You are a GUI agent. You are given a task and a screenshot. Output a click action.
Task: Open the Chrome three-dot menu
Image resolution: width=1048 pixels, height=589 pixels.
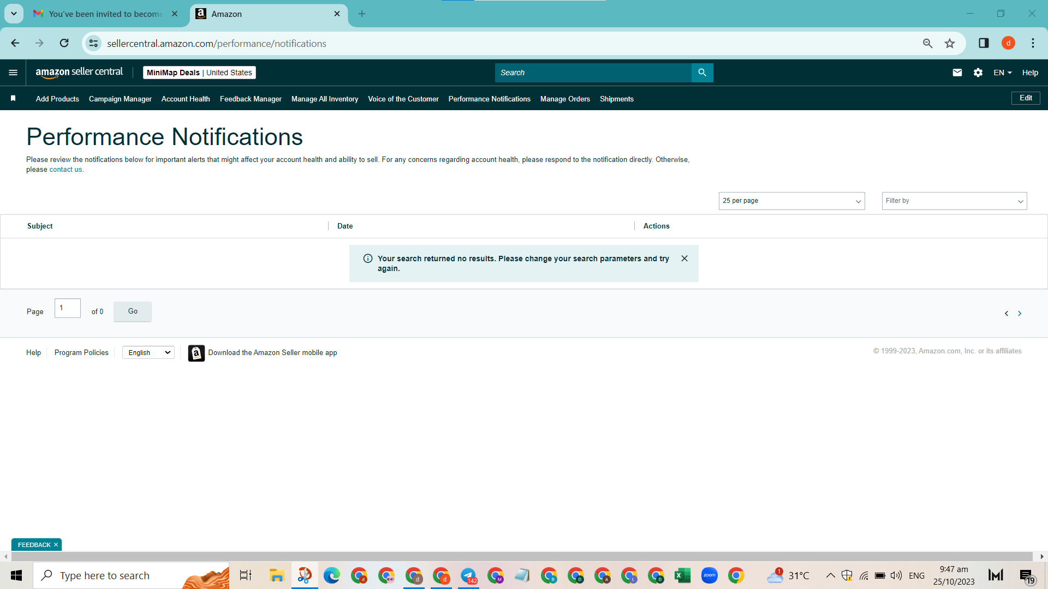(1033, 43)
